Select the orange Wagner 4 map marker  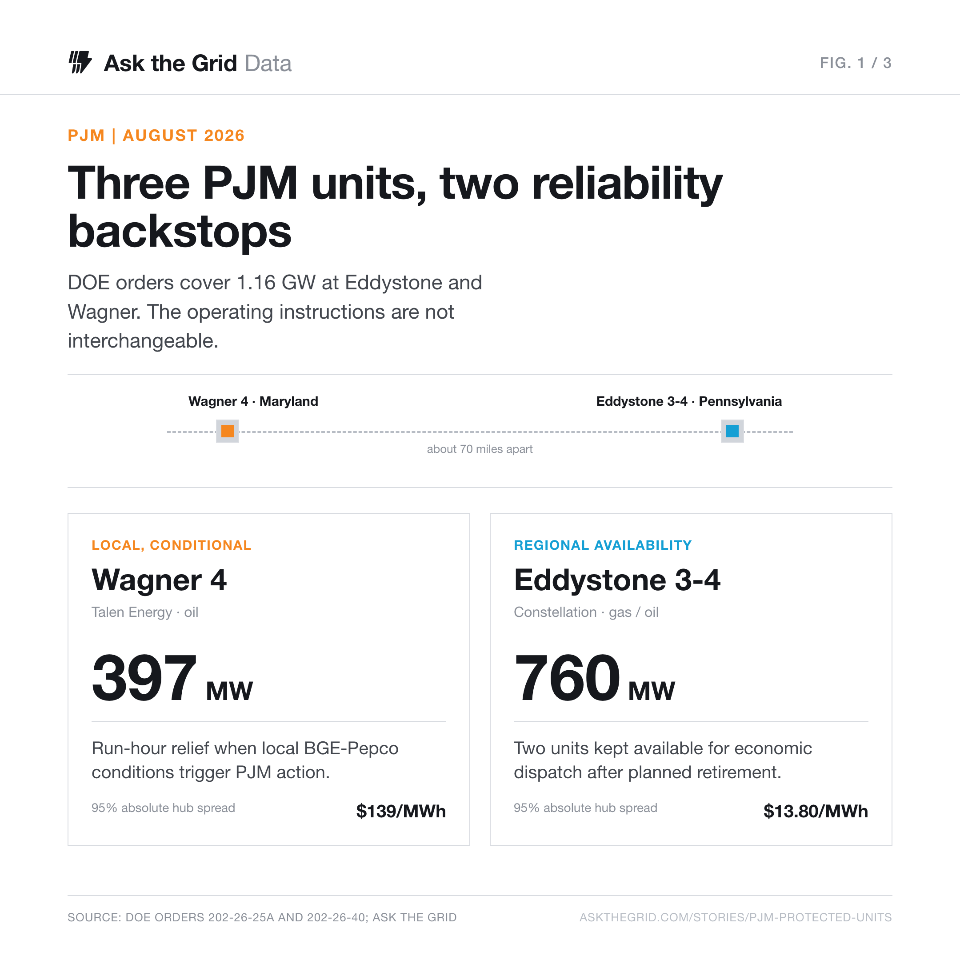pyautogui.click(x=228, y=431)
